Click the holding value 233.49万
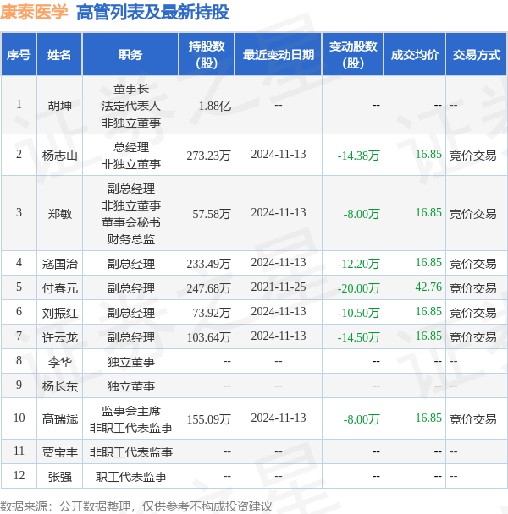This screenshot has width=508, height=514. [x=208, y=263]
